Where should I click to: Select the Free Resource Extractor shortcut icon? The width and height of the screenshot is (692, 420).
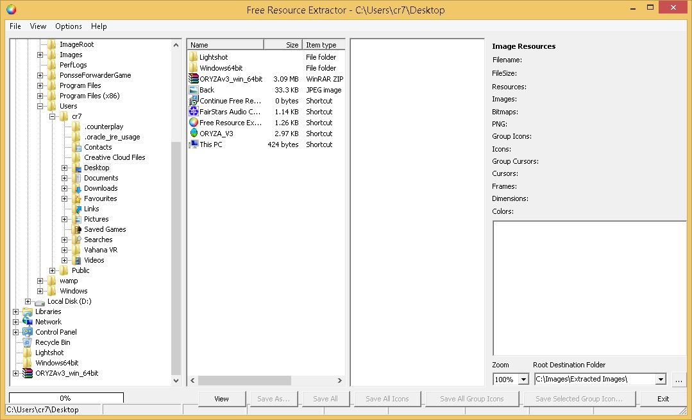192,122
